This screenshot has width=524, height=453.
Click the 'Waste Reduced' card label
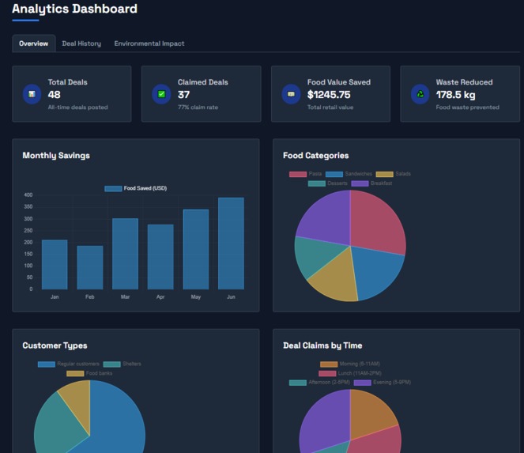[x=464, y=82]
